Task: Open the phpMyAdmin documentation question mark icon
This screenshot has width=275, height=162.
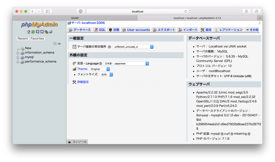Action: tap(38, 32)
